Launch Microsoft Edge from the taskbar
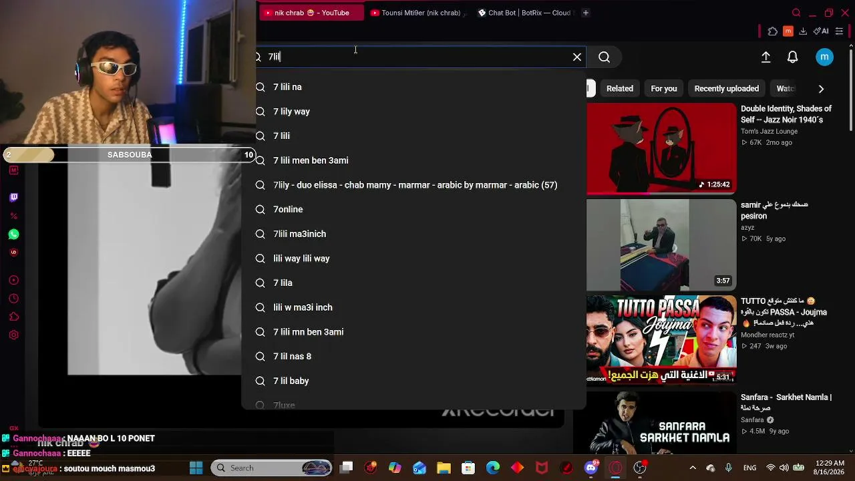Screen dimensions: 855x481 [493, 468]
